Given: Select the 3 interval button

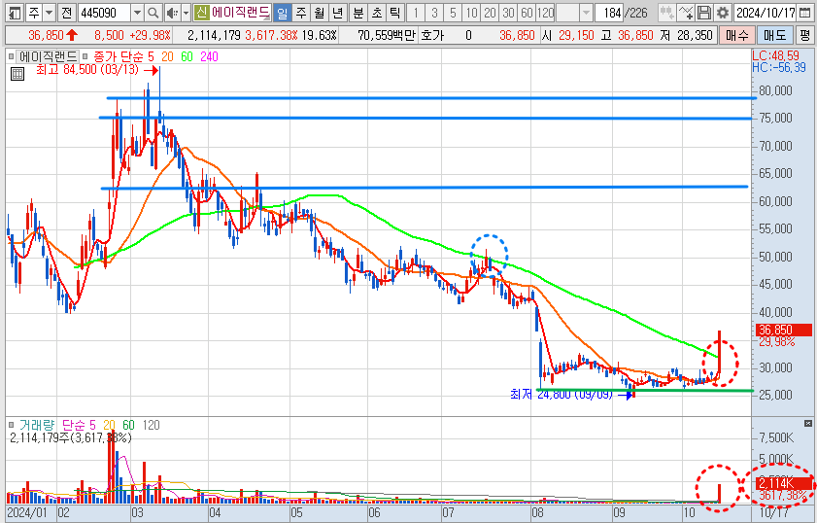Looking at the screenshot, I should click(434, 13).
